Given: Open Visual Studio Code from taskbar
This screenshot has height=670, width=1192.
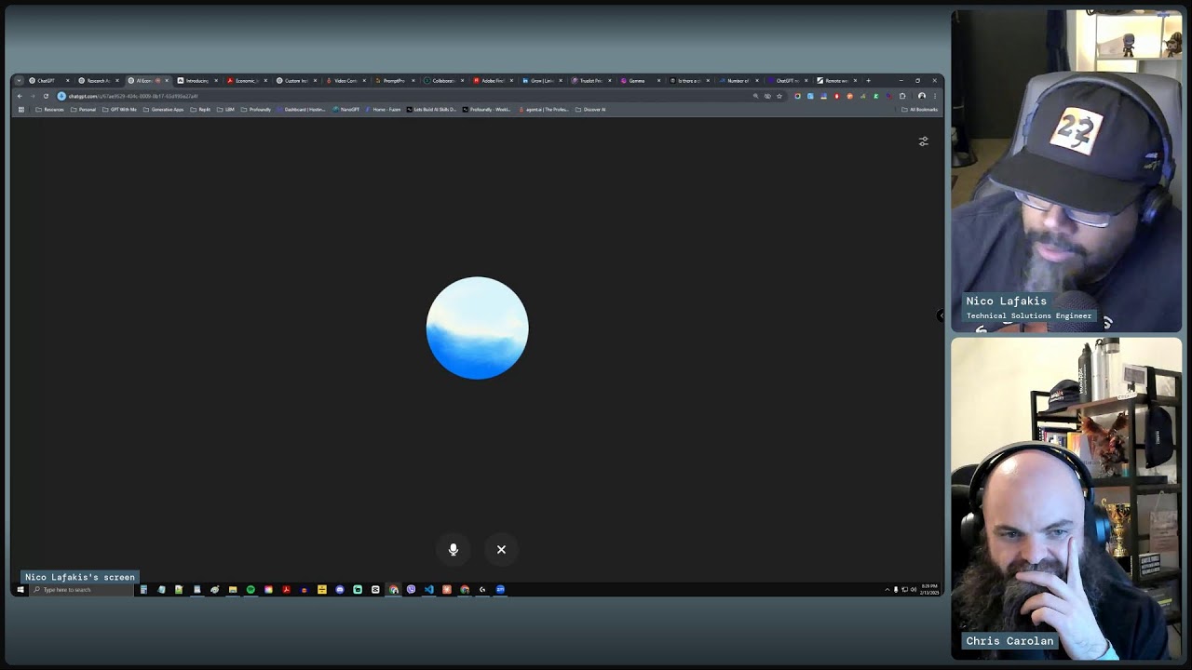Looking at the screenshot, I should [x=429, y=590].
